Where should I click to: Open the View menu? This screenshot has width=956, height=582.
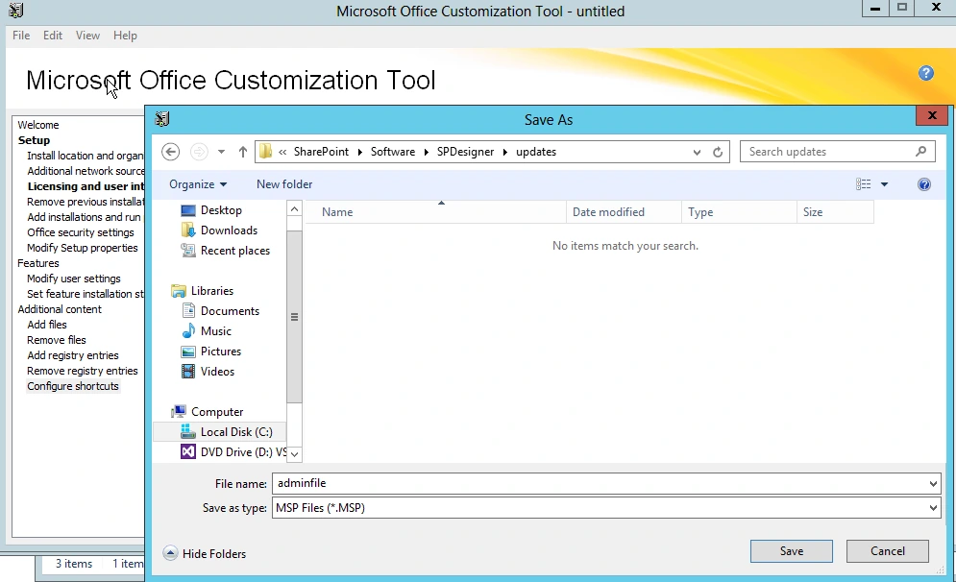[87, 36]
